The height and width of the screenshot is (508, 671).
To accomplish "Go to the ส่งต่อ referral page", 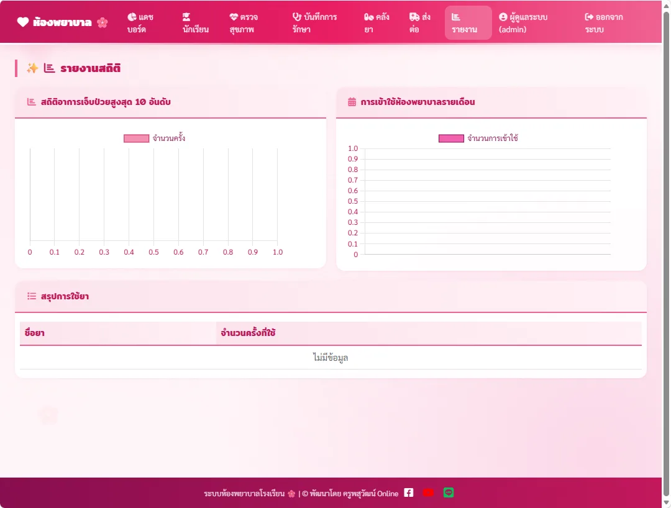I will tap(420, 23).
